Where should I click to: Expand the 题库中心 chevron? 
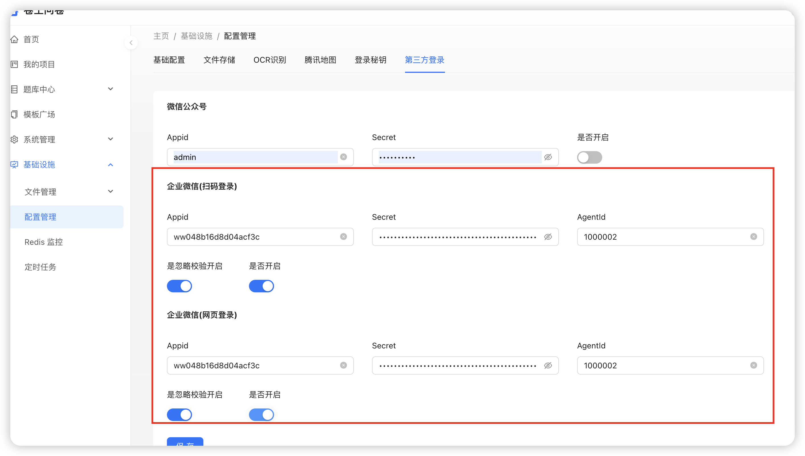(x=110, y=89)
